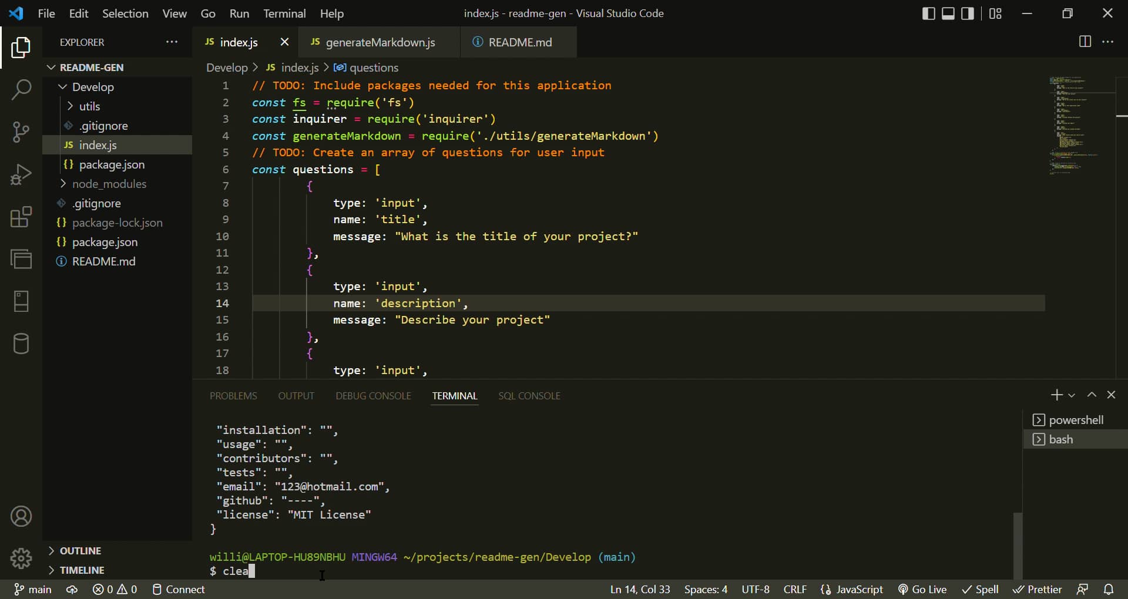
Task: Open the Terminal menu
Action: 285,13
